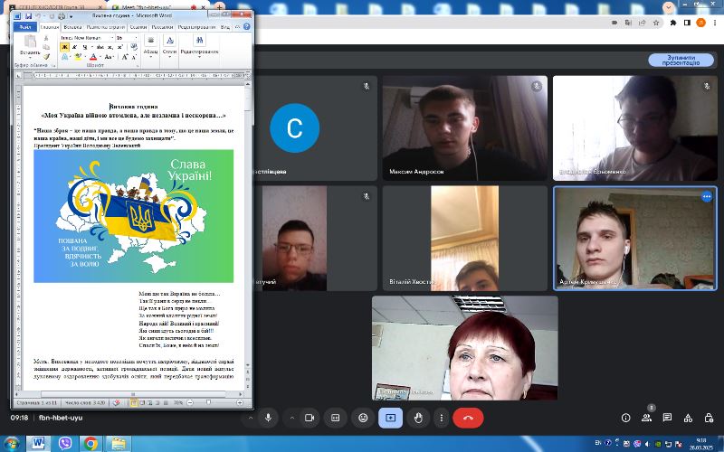Toggle the camera in Meet

pyautogui.click(x=309, y=418)
